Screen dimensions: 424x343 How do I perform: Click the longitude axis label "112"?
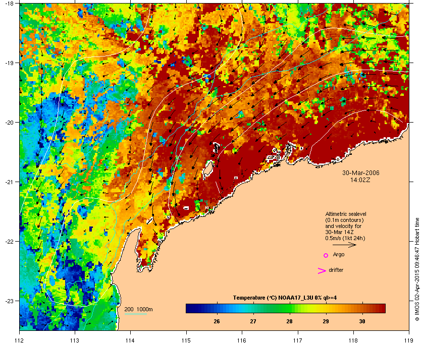point(19,340)
